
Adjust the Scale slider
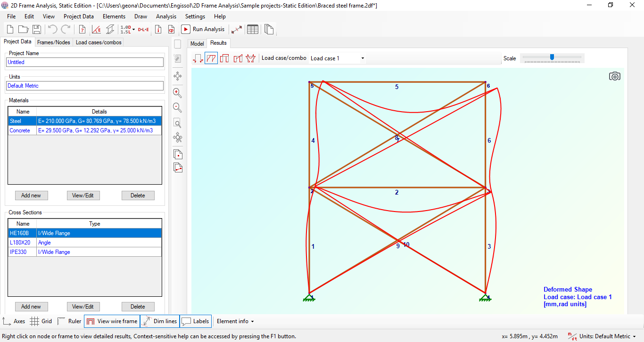tap(552, 57)
